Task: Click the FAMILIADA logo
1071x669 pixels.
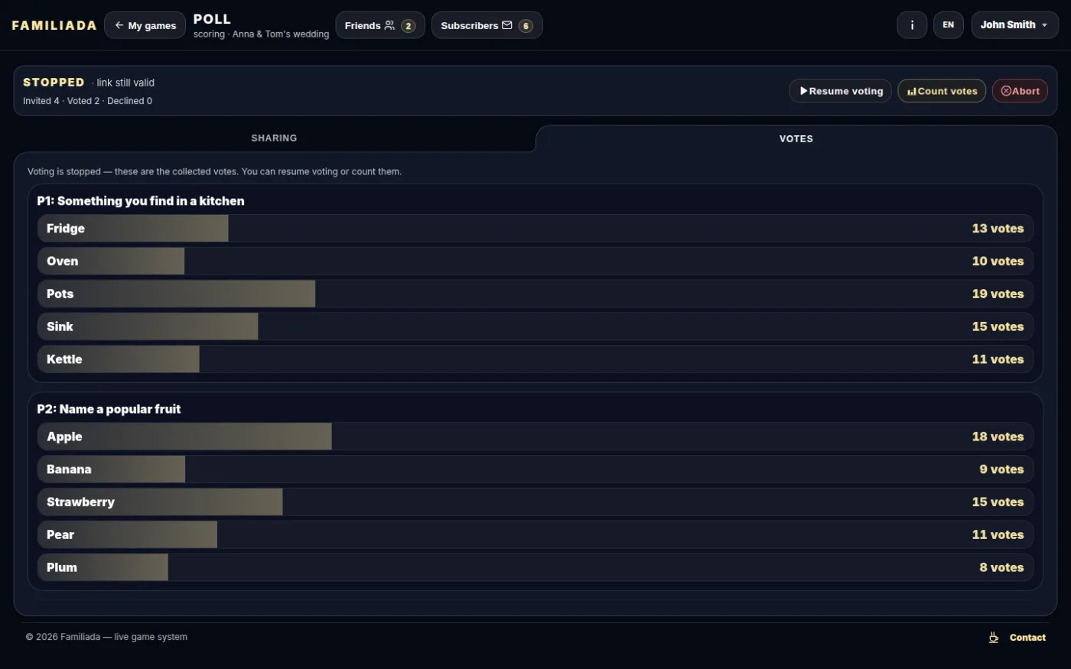Action: click(54, 25)
